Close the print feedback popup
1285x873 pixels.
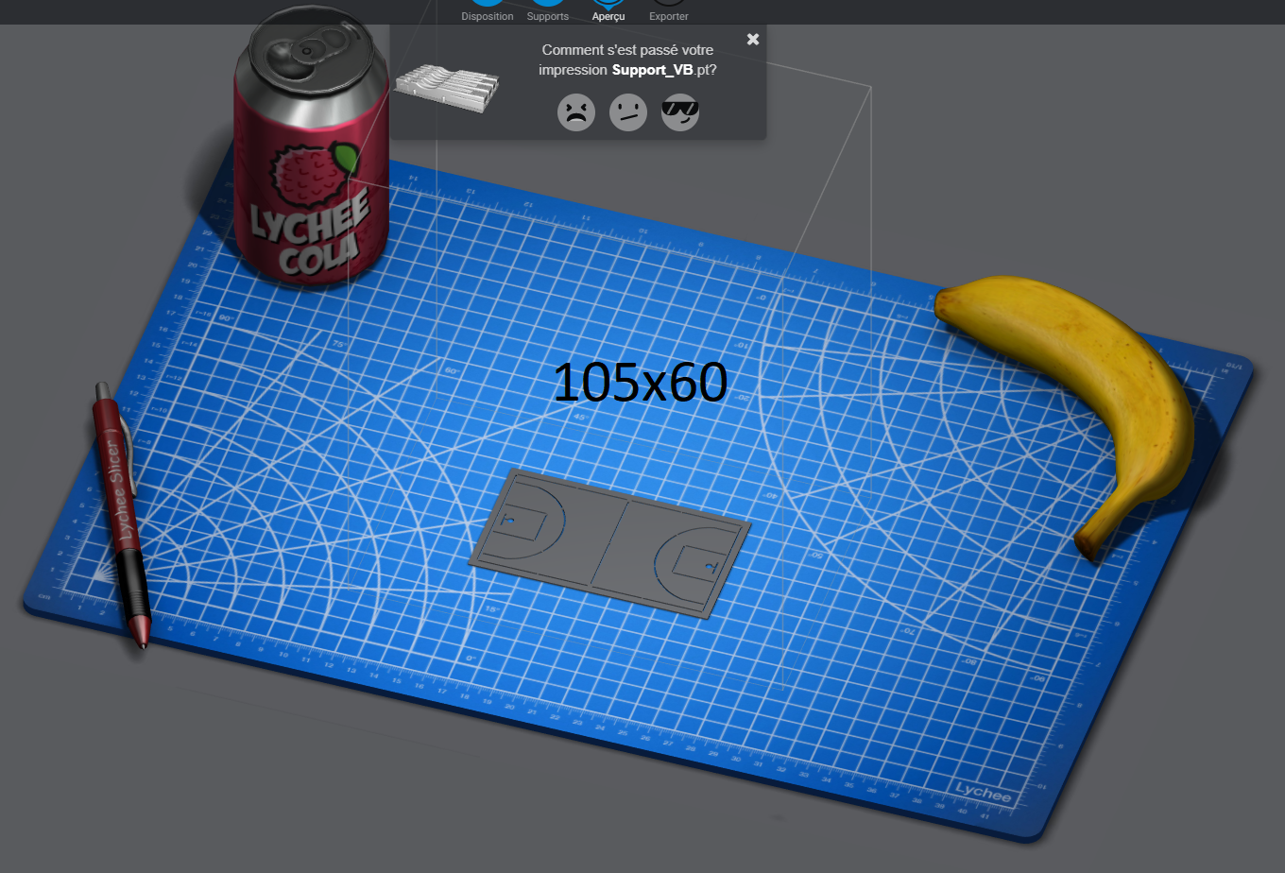[x=753, y=40]
